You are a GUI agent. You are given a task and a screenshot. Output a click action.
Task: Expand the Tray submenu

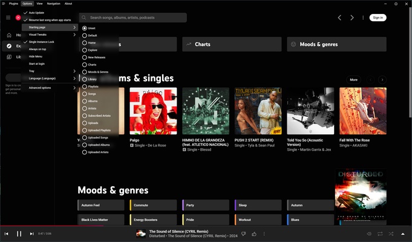pyautogui.click(x=50, y=71)
